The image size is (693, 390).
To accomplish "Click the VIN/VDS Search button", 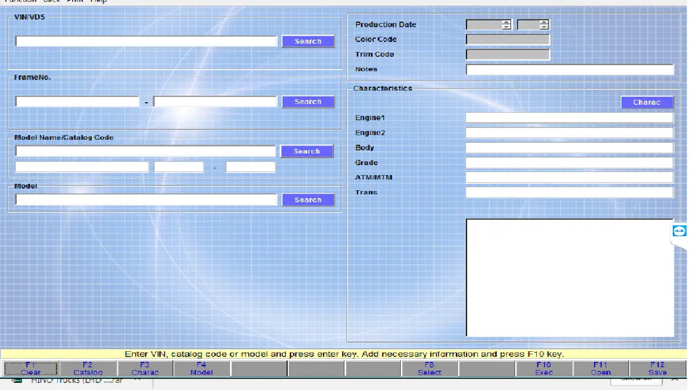I will pos(308,41).
